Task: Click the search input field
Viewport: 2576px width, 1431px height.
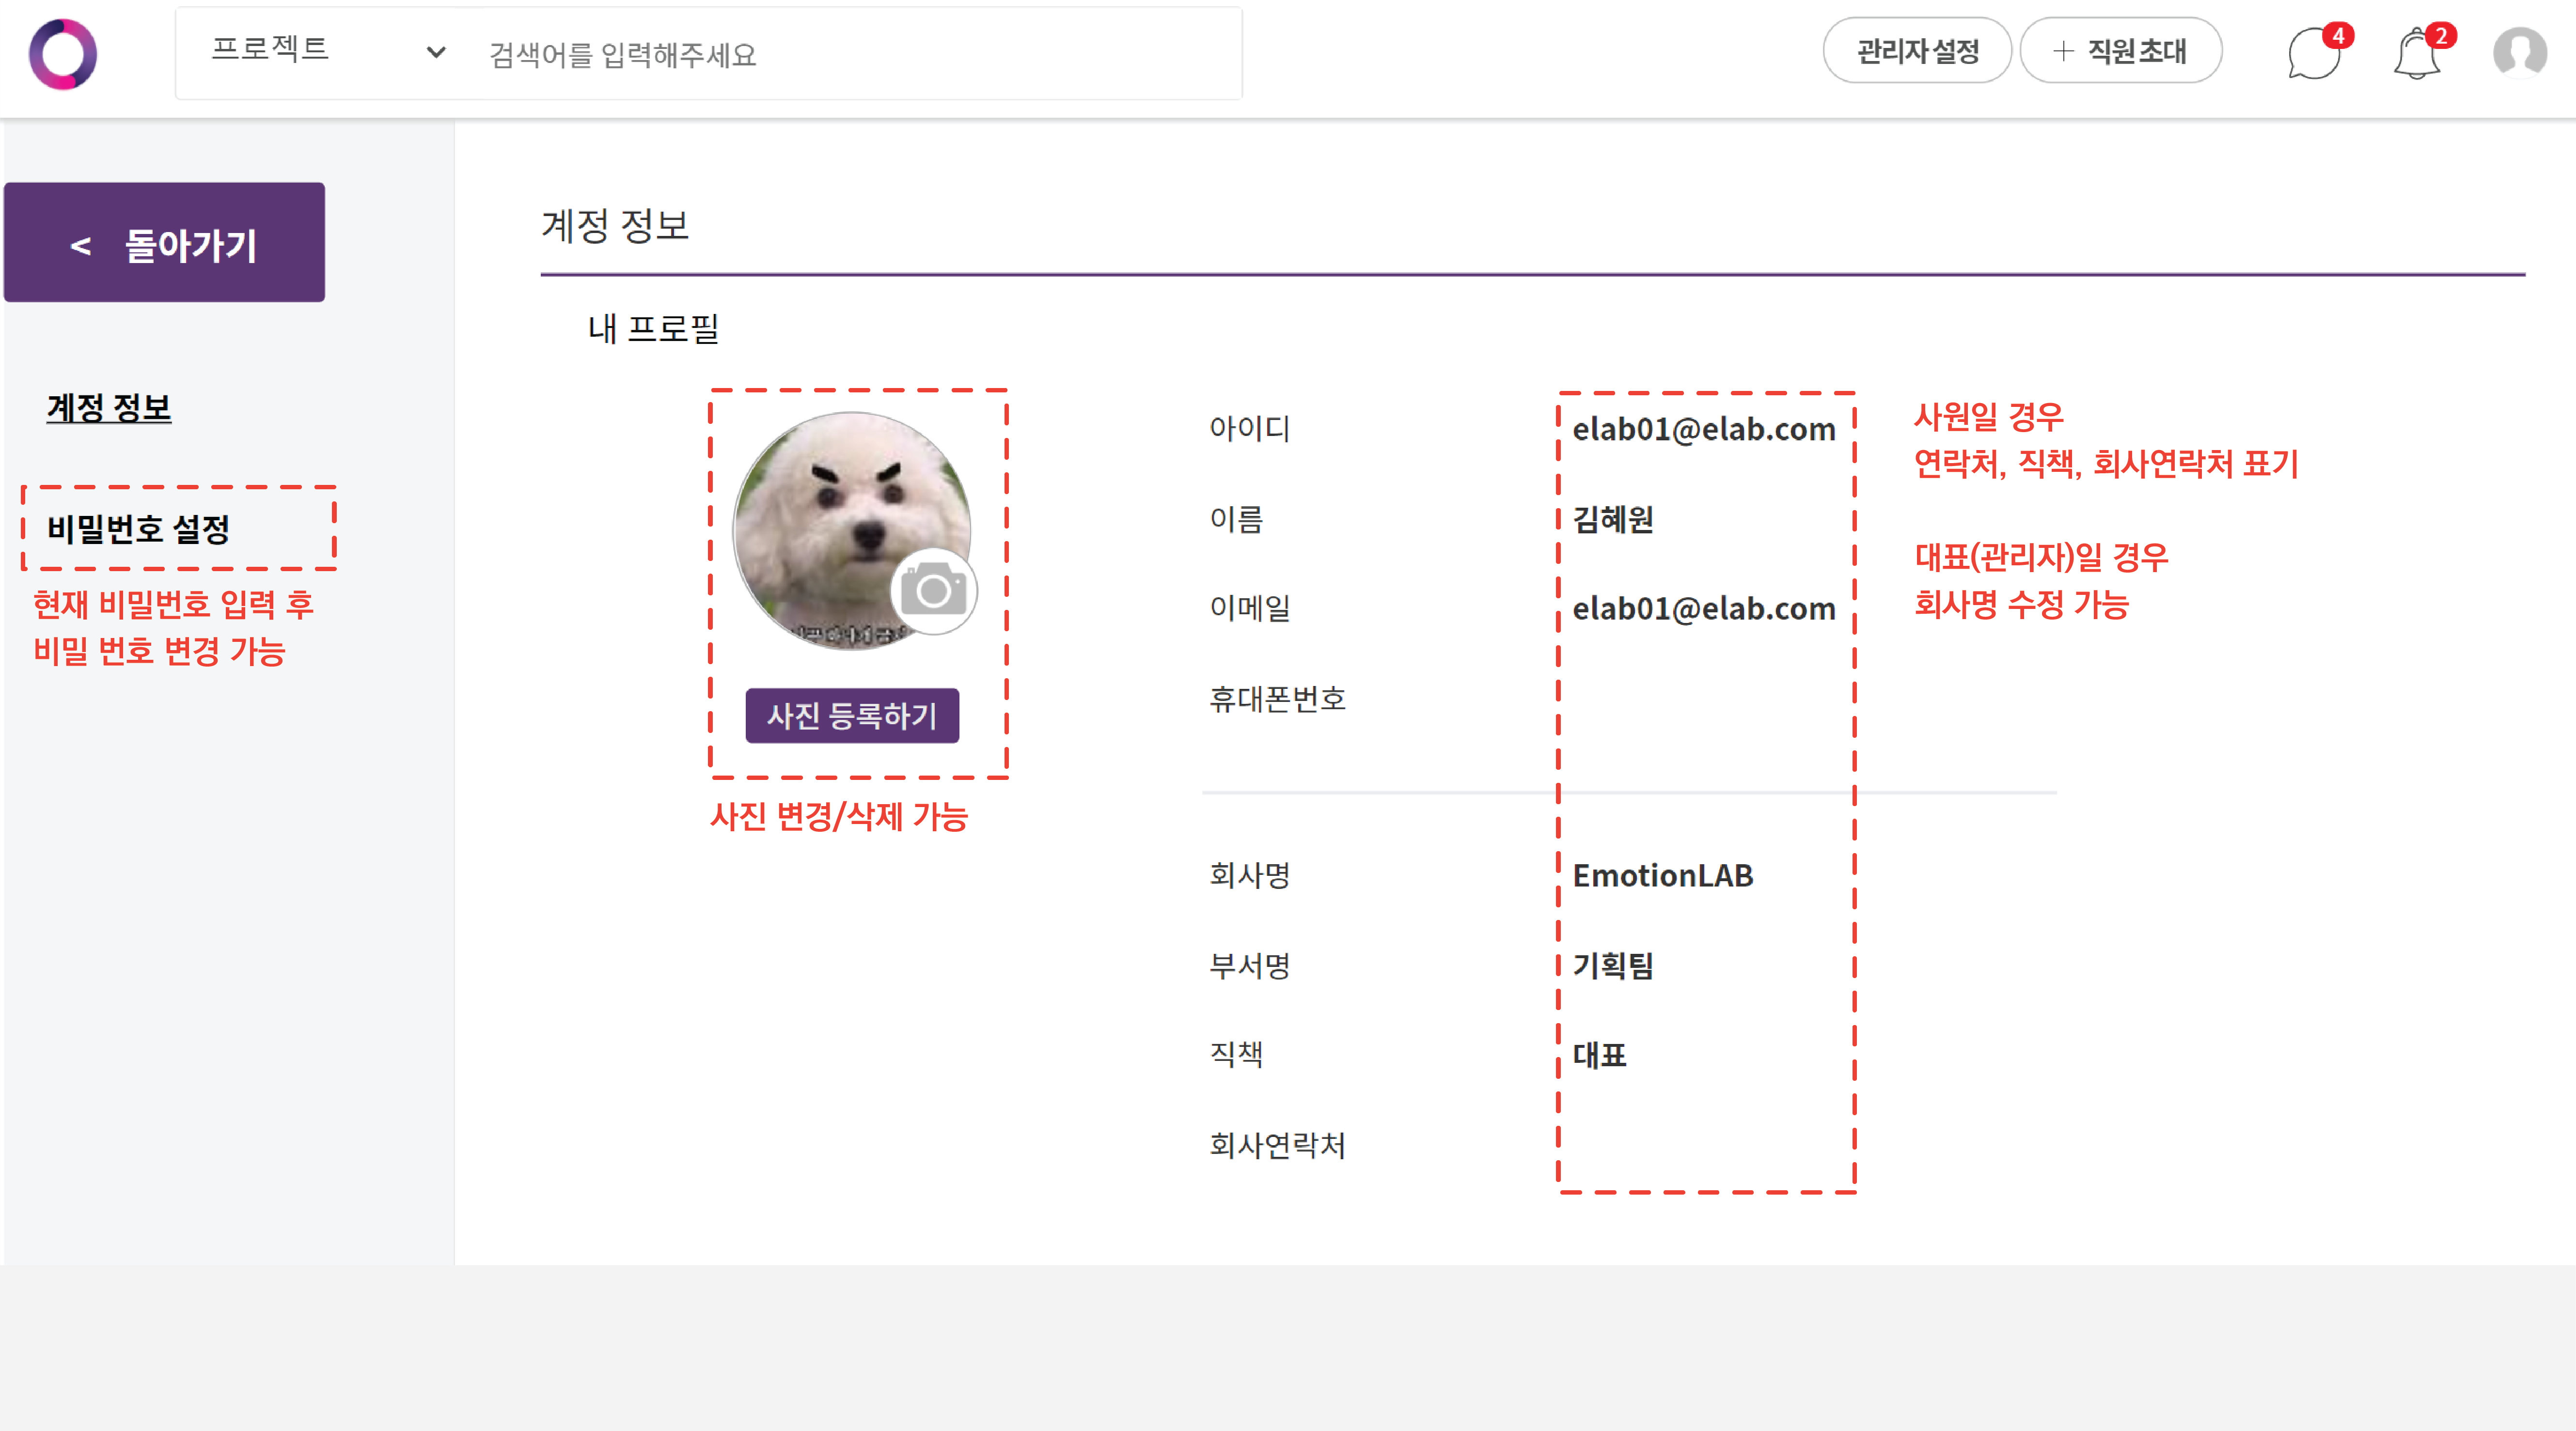Action: 850,54
